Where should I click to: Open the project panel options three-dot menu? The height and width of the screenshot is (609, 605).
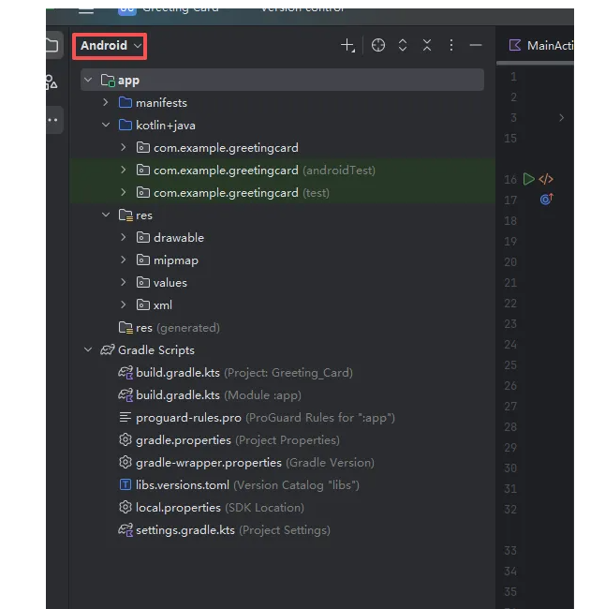point(450,46)
